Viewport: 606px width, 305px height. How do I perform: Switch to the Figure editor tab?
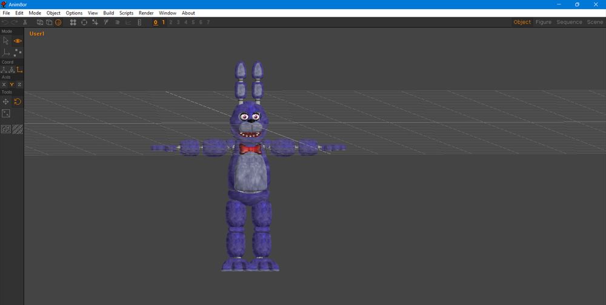pyautogui.click(x=544, y=22)
